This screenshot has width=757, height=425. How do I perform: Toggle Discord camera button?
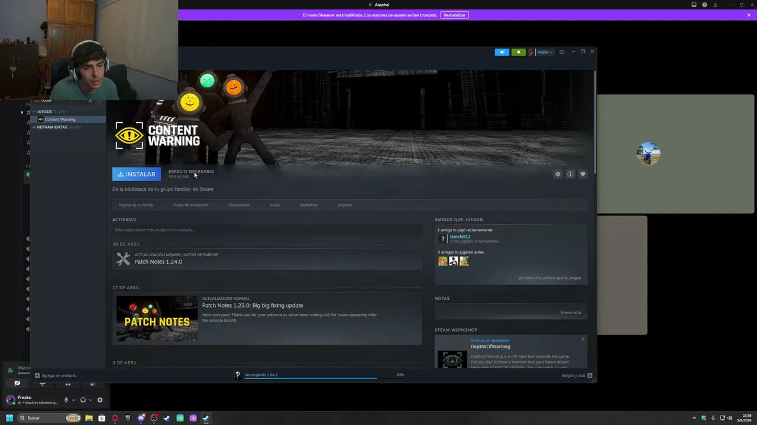(17, 384)
